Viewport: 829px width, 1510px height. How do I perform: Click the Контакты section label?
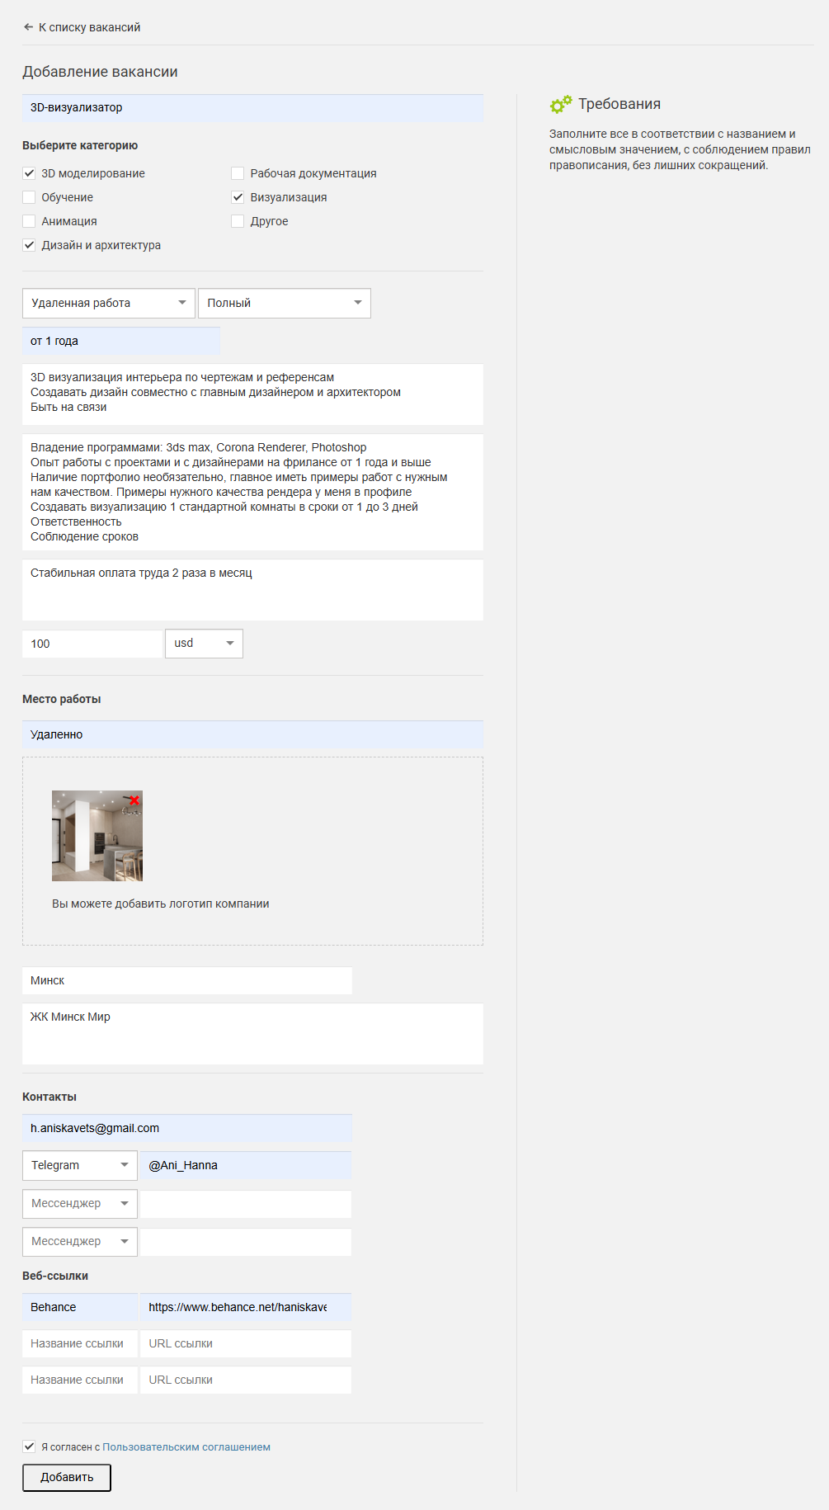pos(49,1097)
